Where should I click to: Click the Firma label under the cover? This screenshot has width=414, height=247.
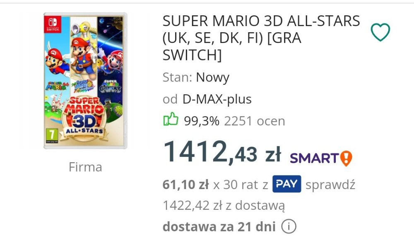85,167
